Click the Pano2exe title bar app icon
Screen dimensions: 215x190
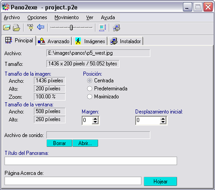(6, 7)
